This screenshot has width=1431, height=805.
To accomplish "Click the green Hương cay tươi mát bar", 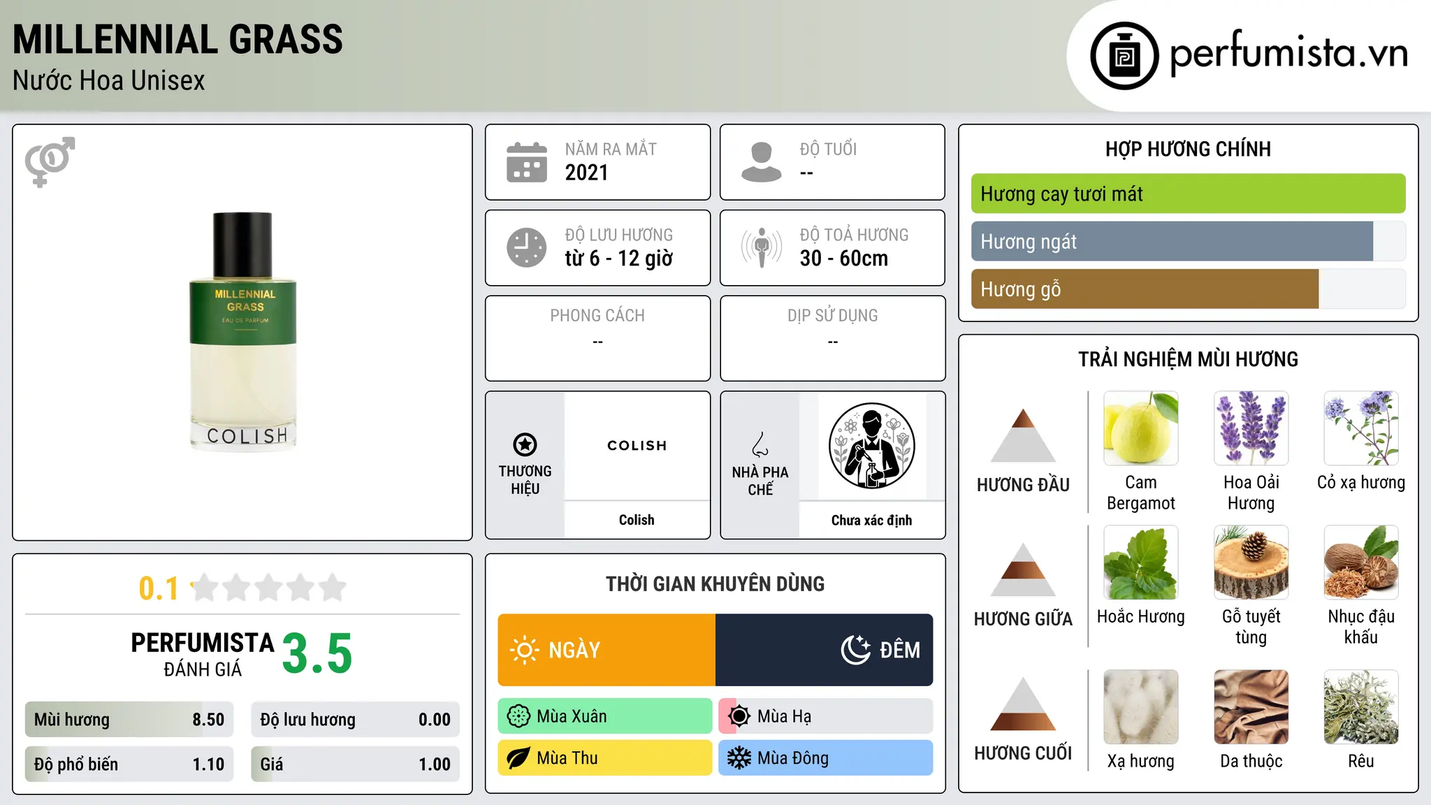I will (x=1188, y=194).
